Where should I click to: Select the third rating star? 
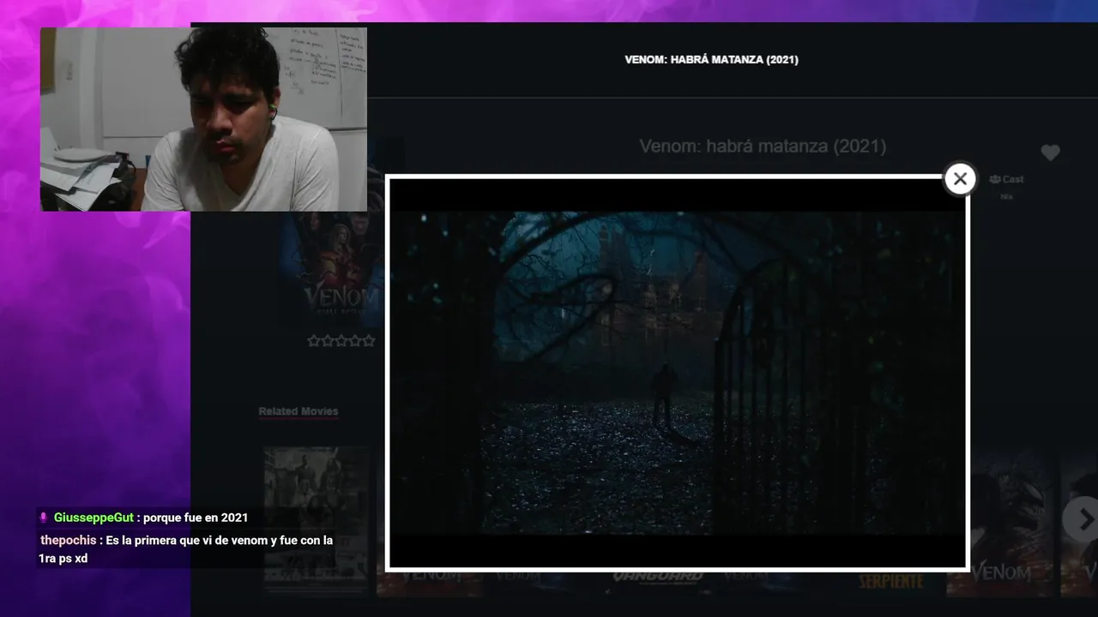[x=341, y=341]
